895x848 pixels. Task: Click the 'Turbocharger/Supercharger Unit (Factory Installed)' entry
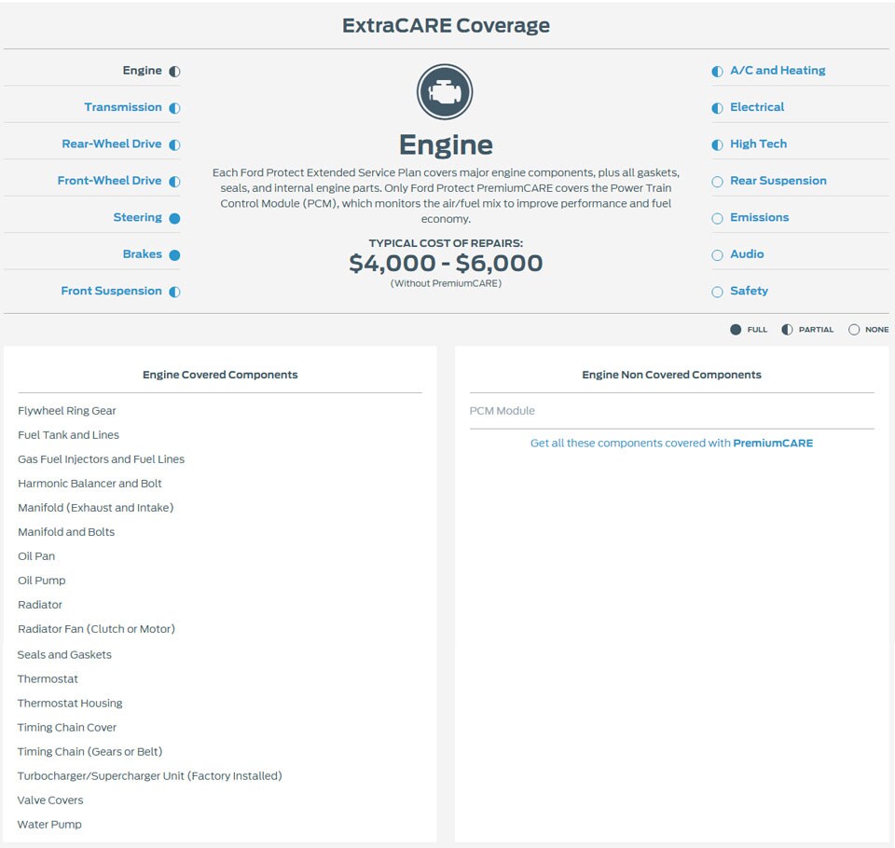(149, 776)
